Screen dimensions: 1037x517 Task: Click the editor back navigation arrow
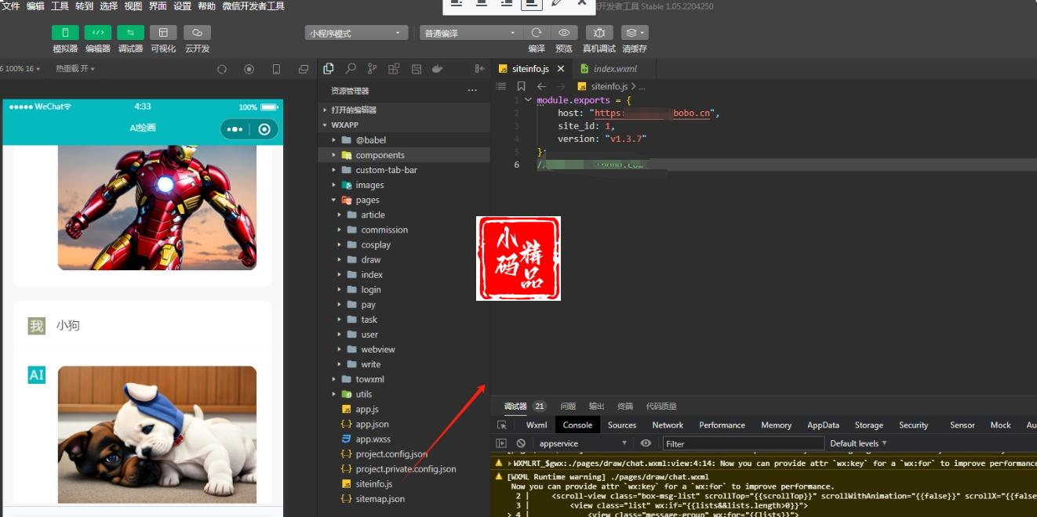click(541, 86)
